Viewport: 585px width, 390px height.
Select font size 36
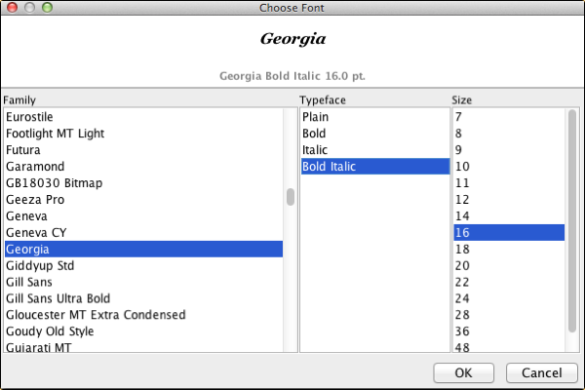tap(509, 331)
